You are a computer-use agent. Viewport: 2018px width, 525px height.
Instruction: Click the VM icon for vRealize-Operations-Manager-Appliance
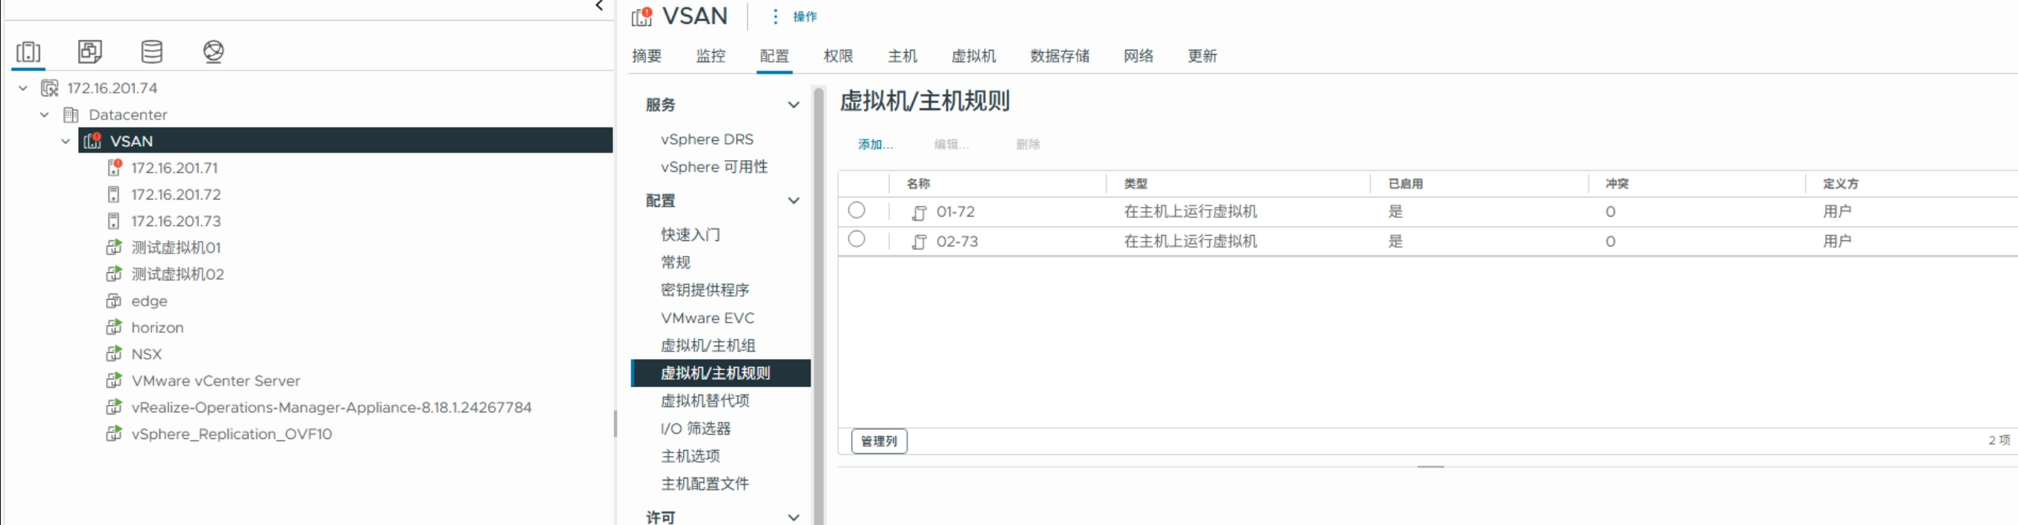114,407
